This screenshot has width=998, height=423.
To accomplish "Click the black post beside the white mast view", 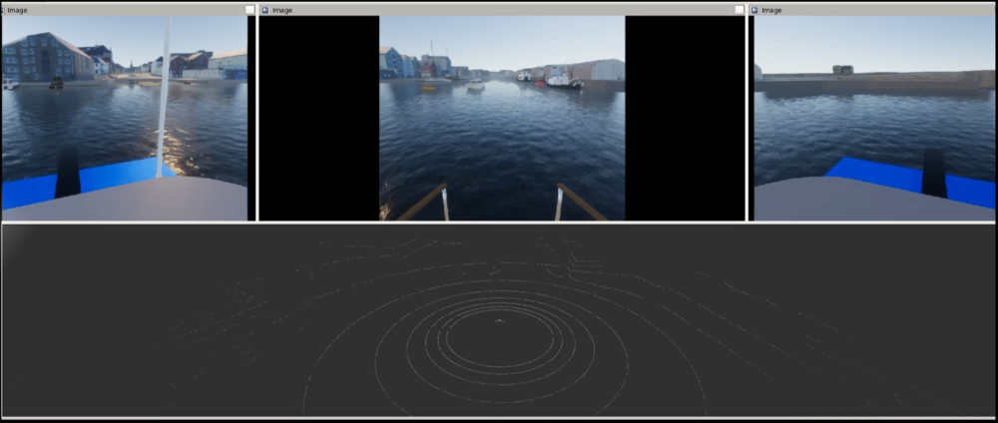I will 68,174.
